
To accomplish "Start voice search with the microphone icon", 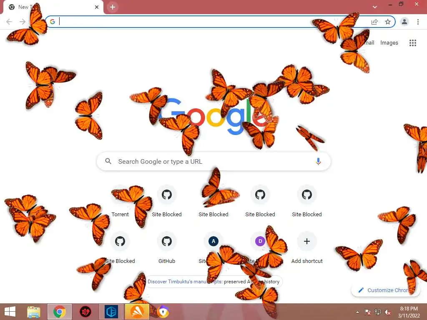I will click(318, 161).
